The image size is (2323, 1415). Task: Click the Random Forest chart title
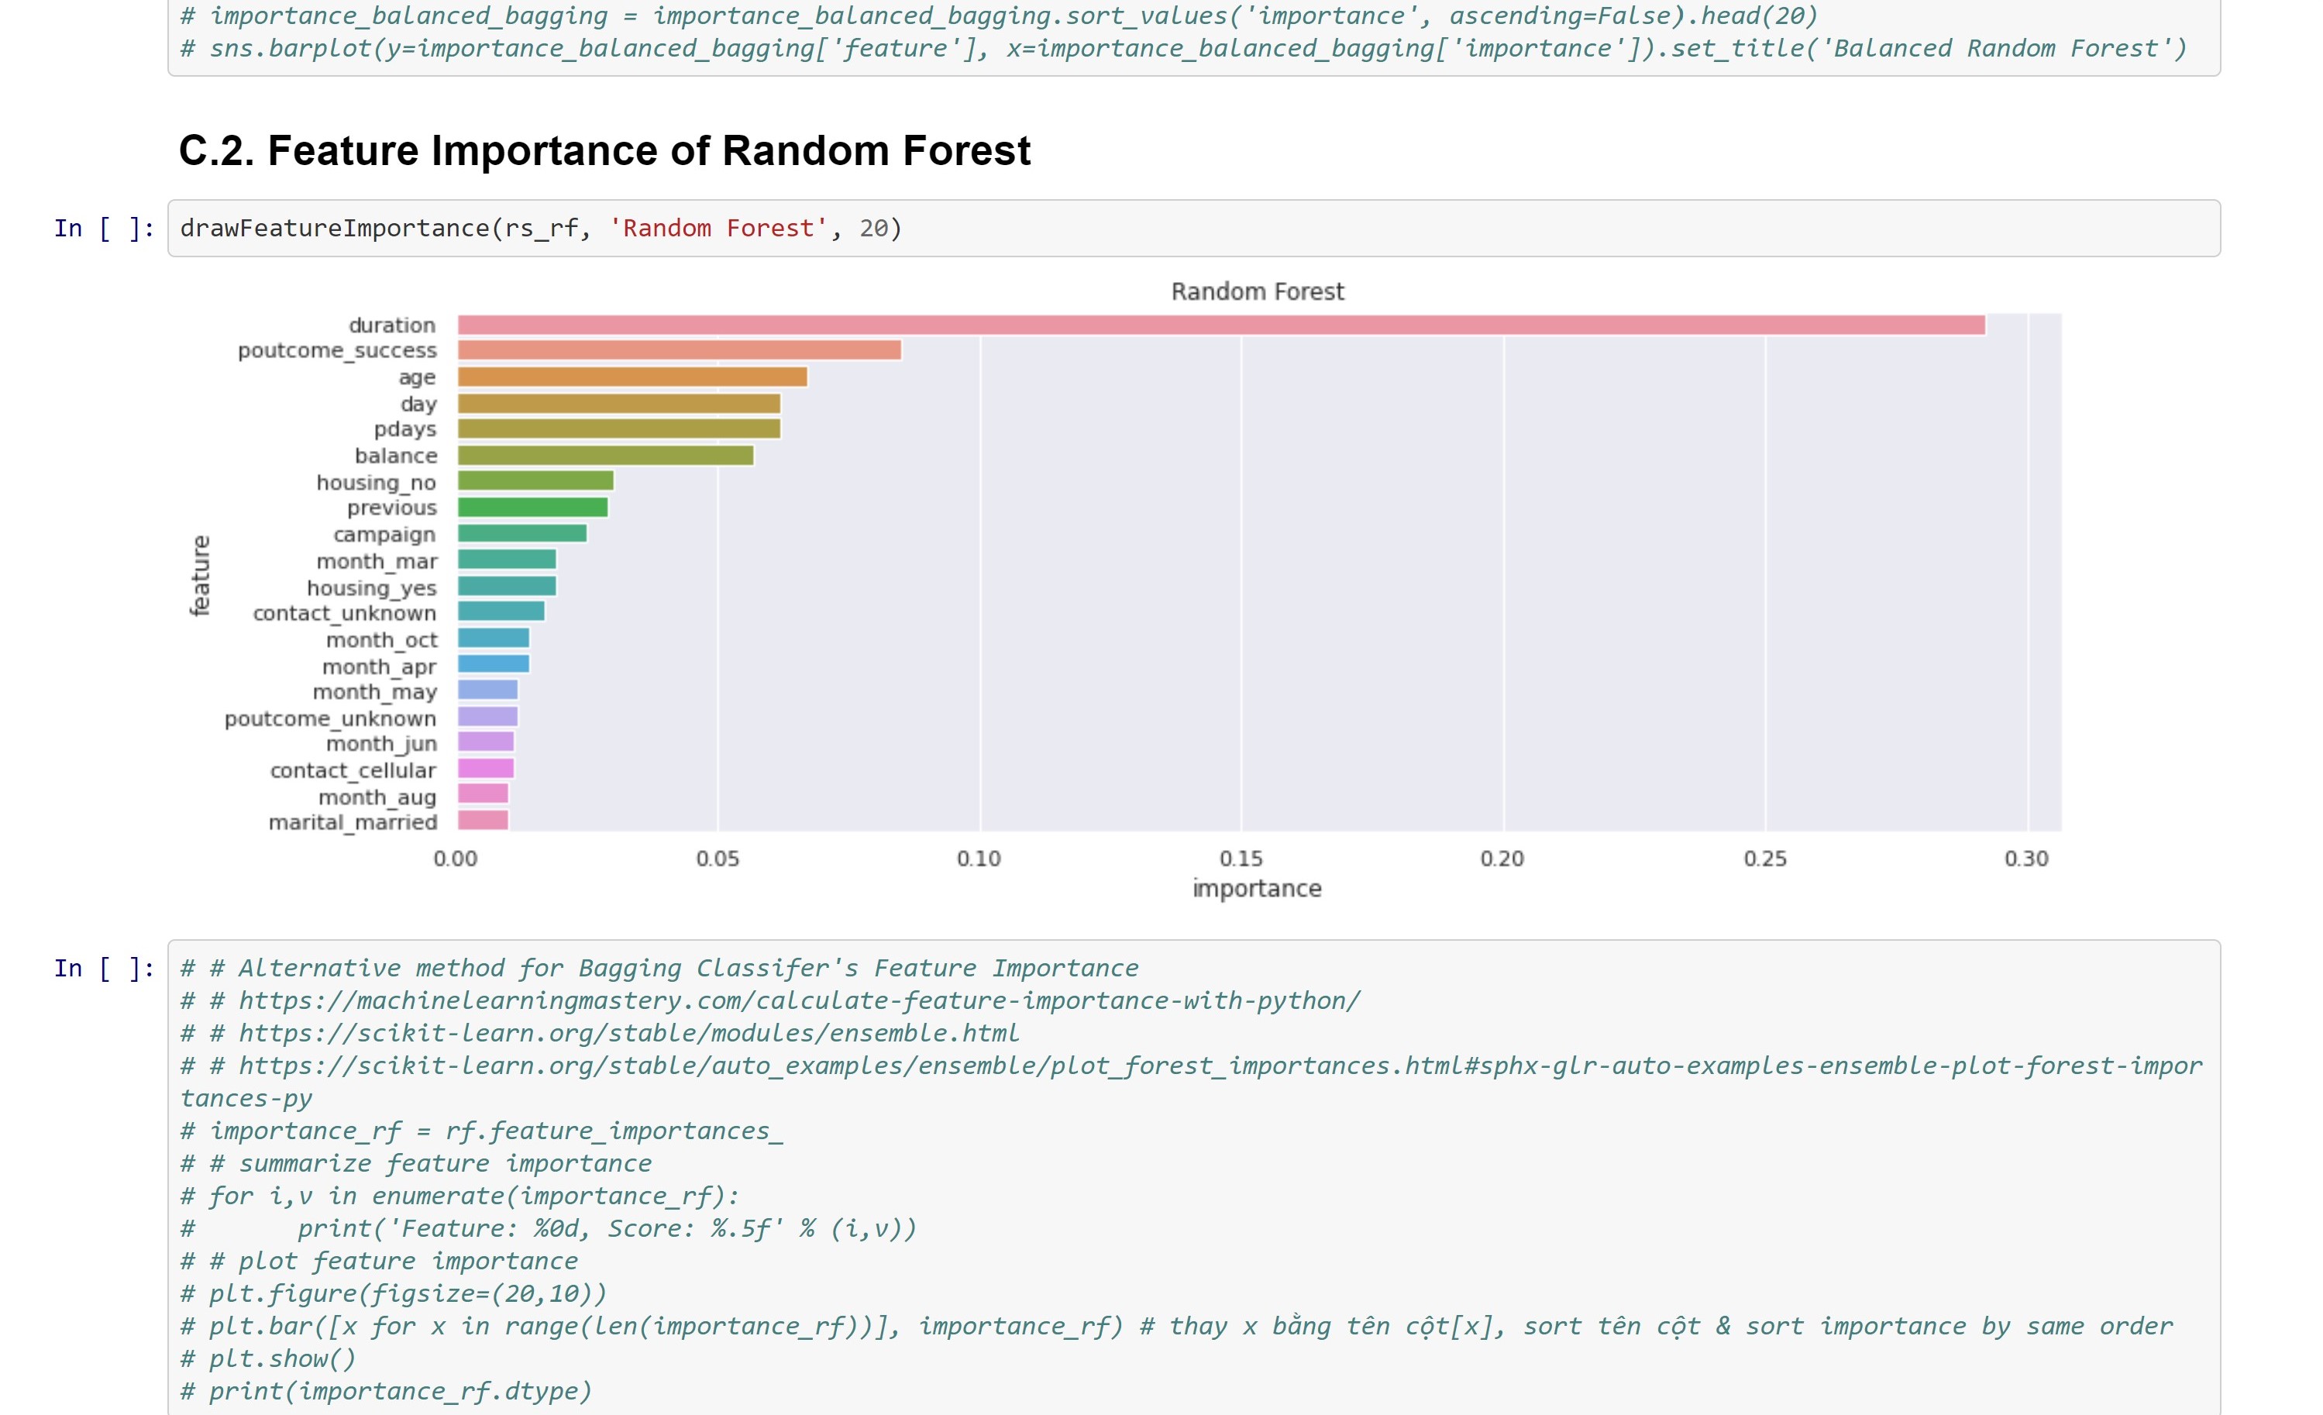pyautogui.click(x=1257, y=291)
